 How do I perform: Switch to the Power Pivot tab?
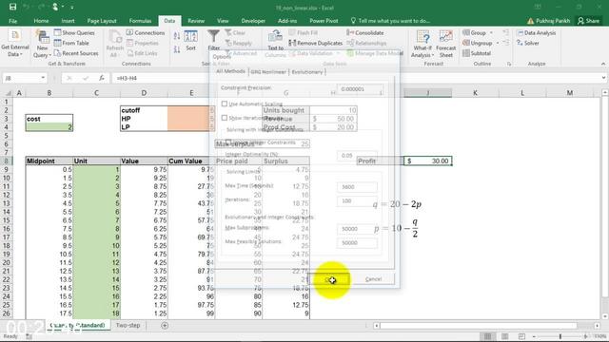coord(324,21)
